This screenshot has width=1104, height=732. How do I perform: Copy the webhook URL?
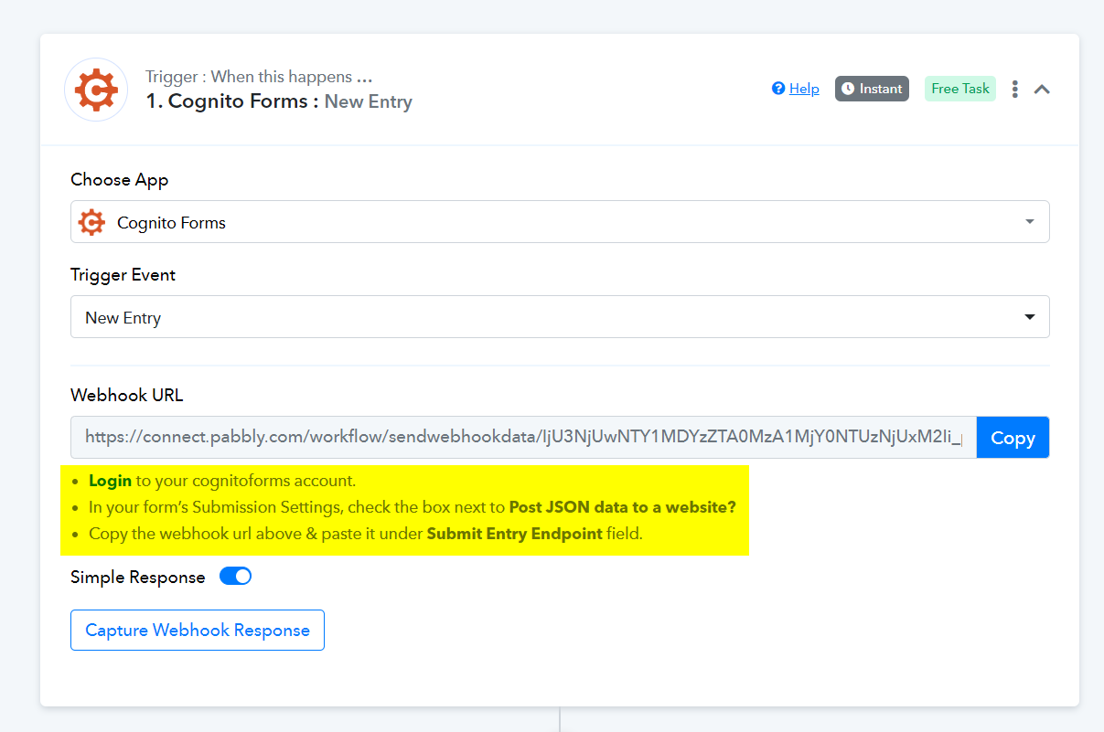click(x=1013, y=438)
